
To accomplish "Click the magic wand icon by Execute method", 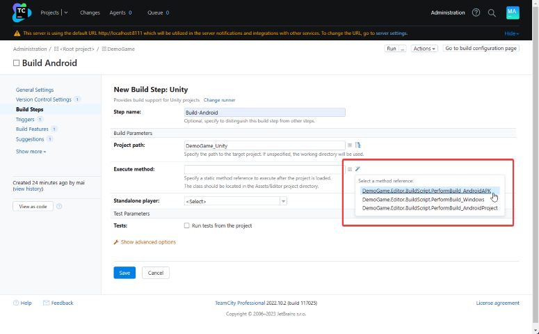I will 358,169.
